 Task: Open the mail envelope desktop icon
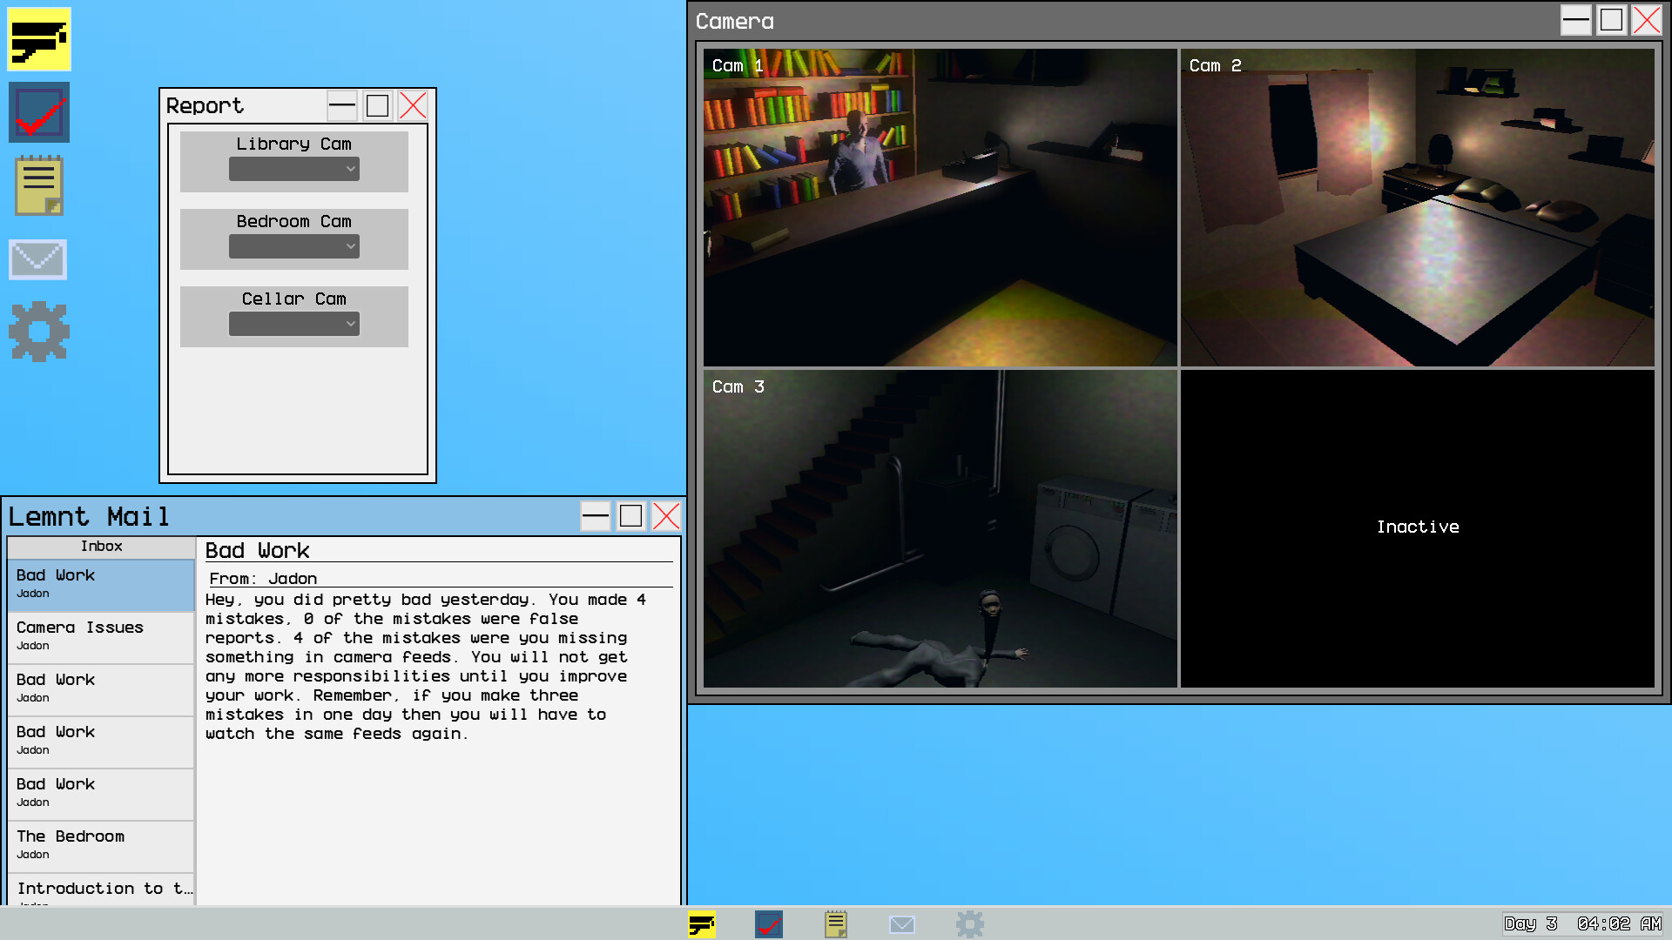point(37,259)
